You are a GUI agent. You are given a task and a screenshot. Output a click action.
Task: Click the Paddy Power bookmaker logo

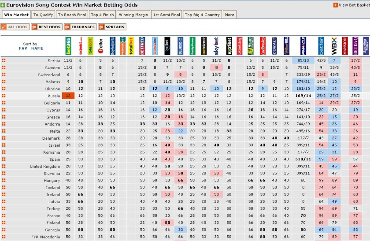[192, 46]
